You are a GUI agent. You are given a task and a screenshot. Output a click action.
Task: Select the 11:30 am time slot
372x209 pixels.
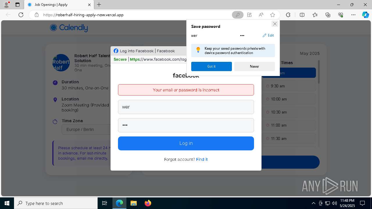(289, 138)
